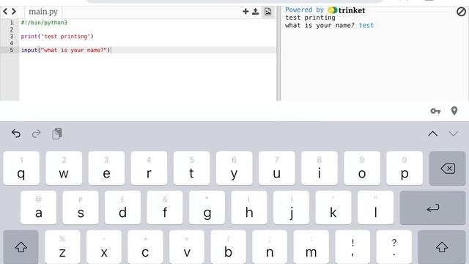Tap the y key
This screenshot has width=469, height=264.
click(x=234, y=168)
